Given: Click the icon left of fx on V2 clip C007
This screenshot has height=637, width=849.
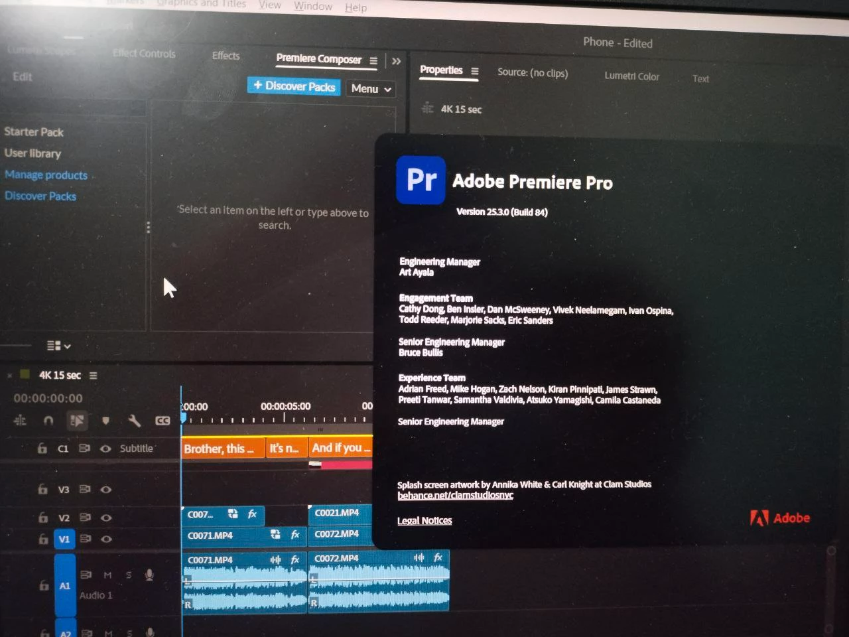Looking at the screenshot, I should pyautogui.click(x=233, y=514).
